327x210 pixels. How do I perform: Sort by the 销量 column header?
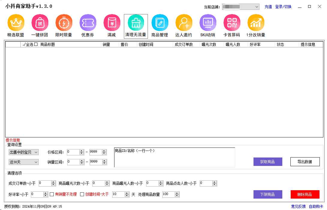106,44
